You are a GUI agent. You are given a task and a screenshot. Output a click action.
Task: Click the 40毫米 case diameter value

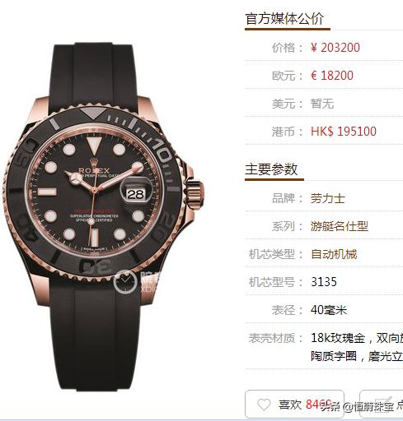pos(329,310)
